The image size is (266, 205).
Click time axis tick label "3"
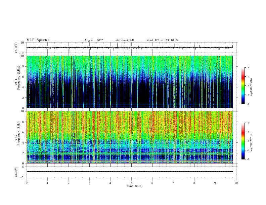point(89,183)
